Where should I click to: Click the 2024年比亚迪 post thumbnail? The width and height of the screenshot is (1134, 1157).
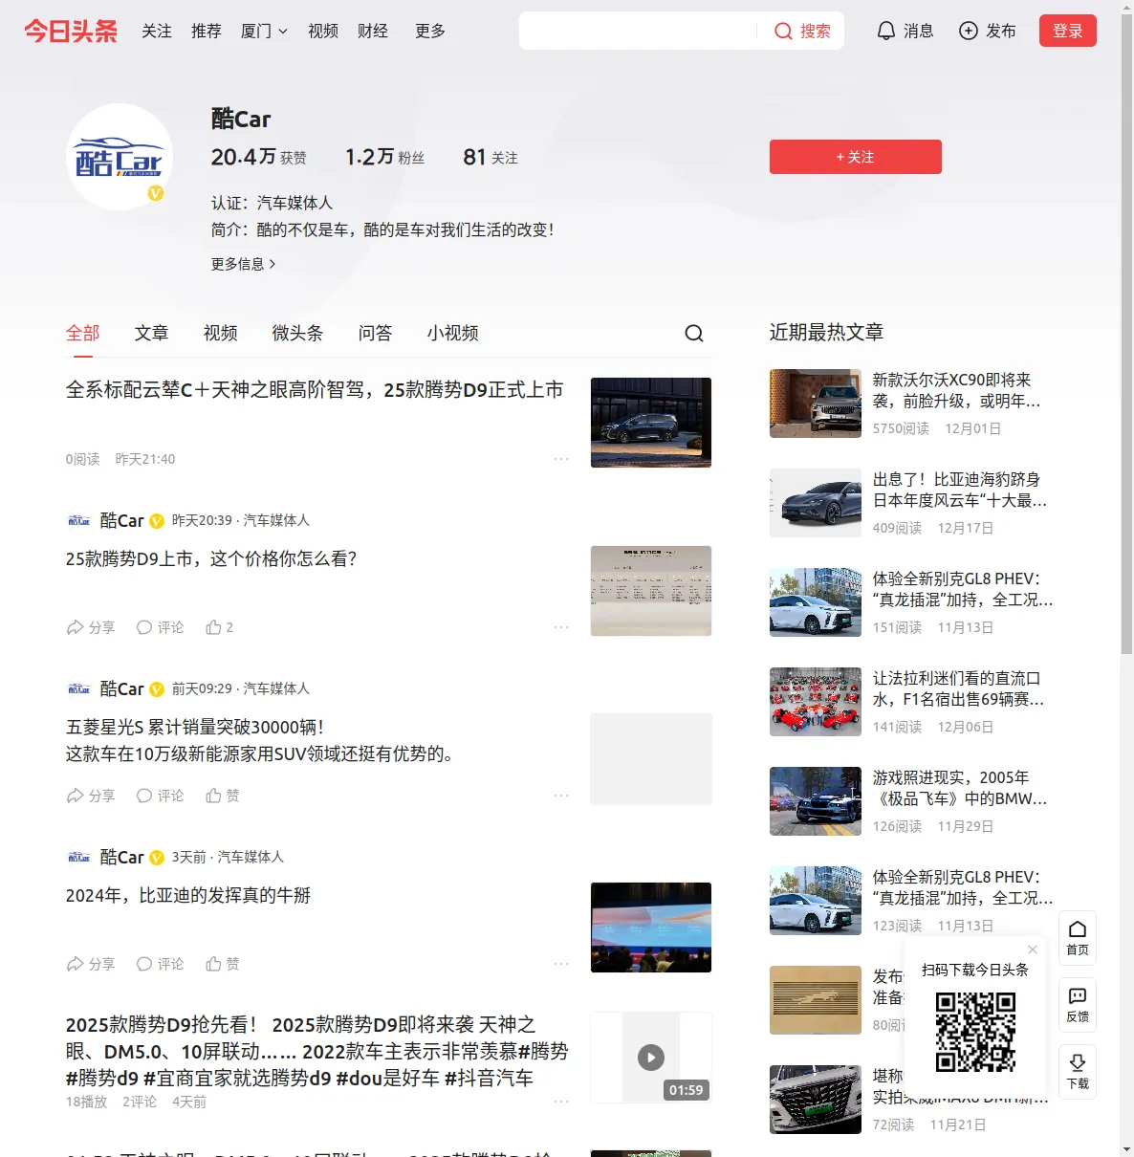pos(651,928)
